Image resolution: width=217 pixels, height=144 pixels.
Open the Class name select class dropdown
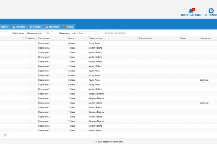point(85,33)
